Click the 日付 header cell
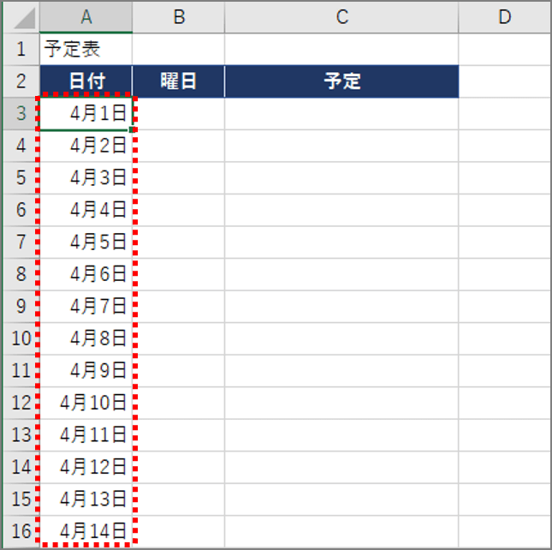 (x=86, y=81)
